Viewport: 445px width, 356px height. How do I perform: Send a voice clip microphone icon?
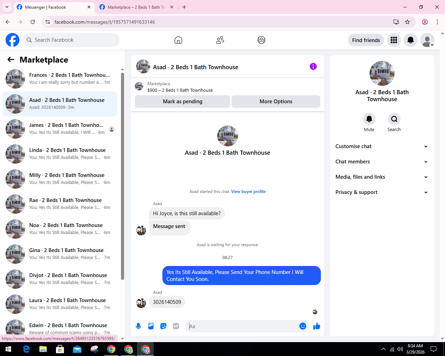(x=138, y=326)
